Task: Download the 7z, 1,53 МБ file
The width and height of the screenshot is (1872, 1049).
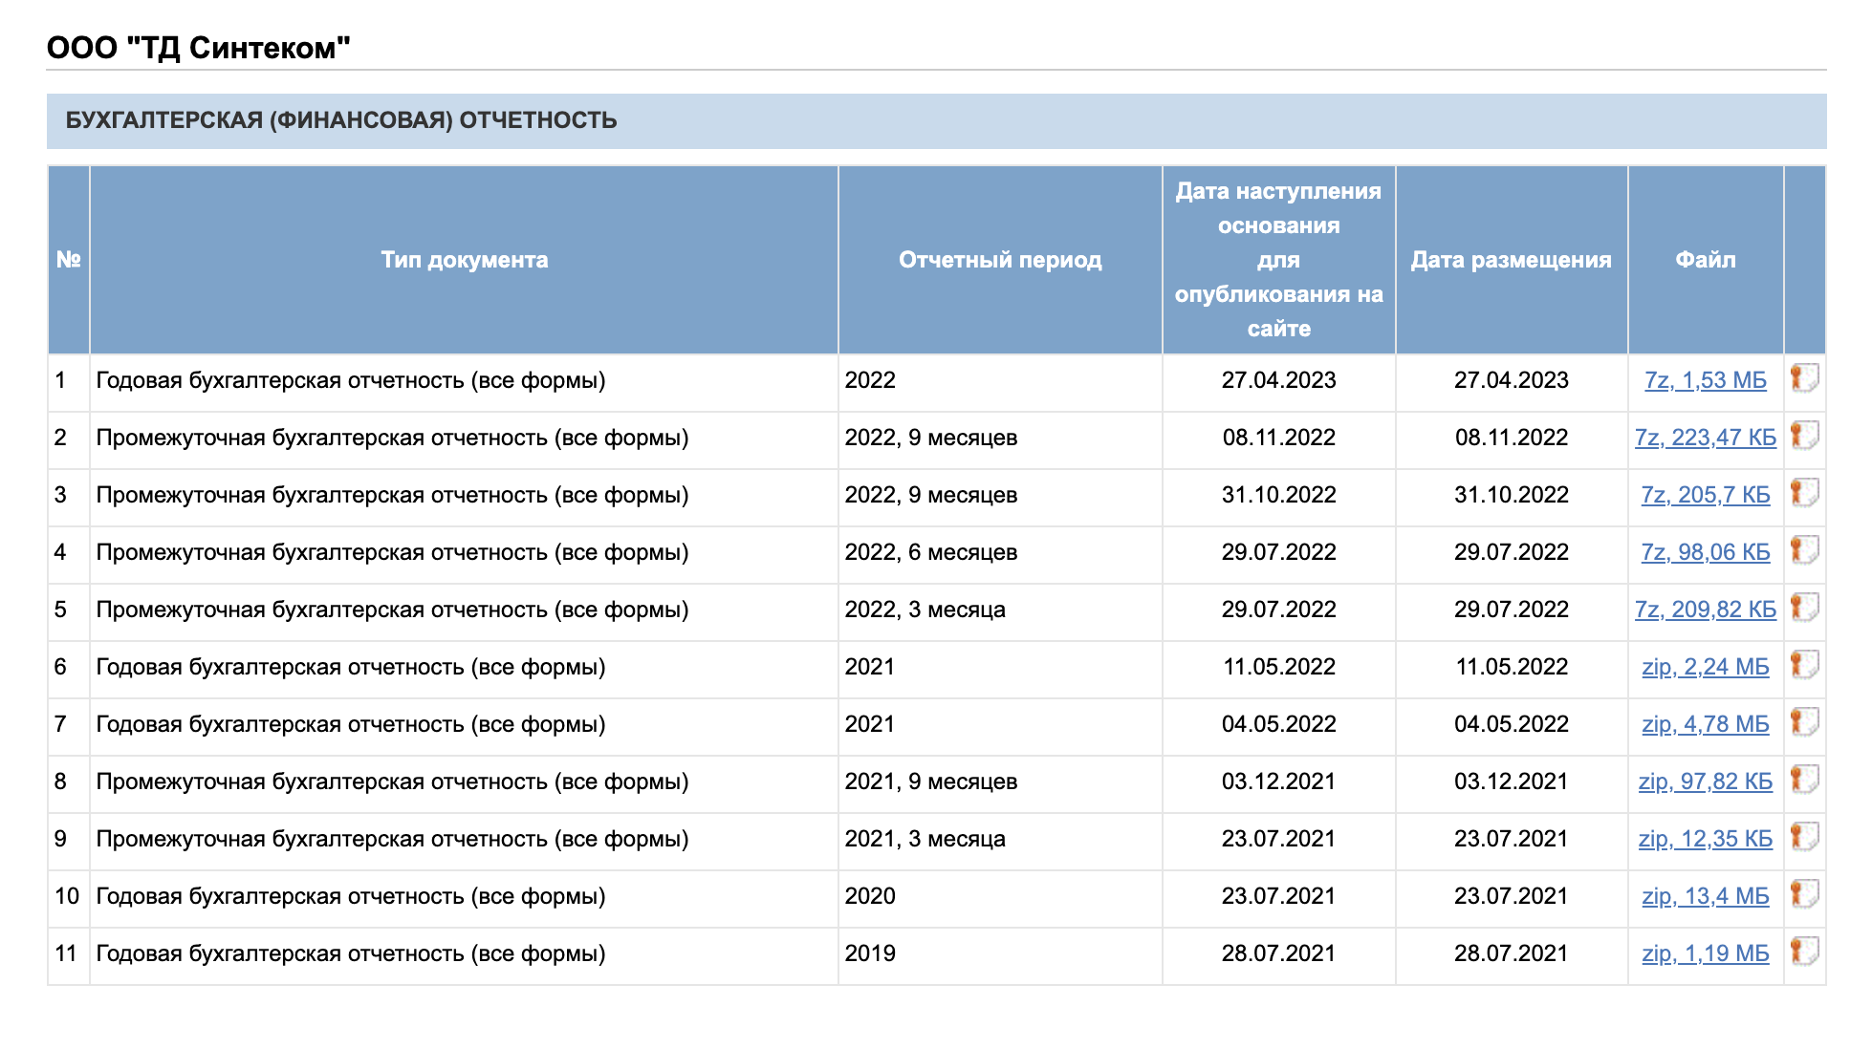Action: tap(1706, 380)
